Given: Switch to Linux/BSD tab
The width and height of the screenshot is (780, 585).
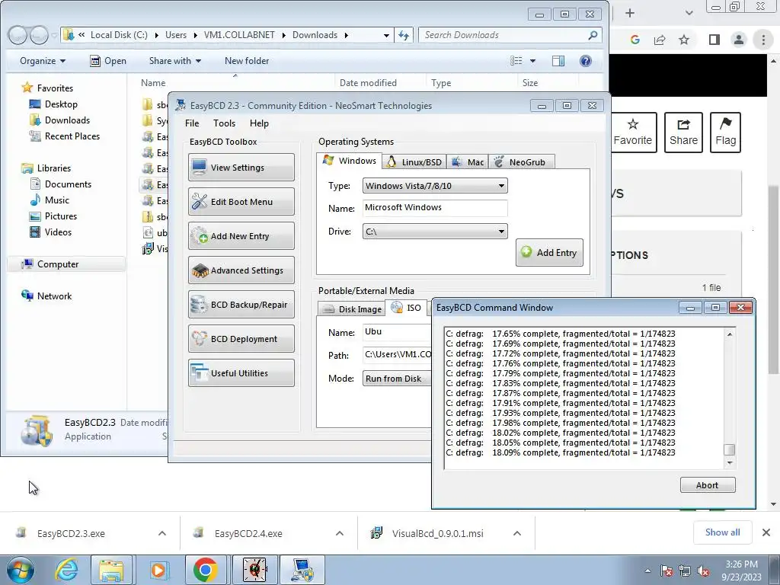Looking at the screenshot, I should [x=415, y=162].
